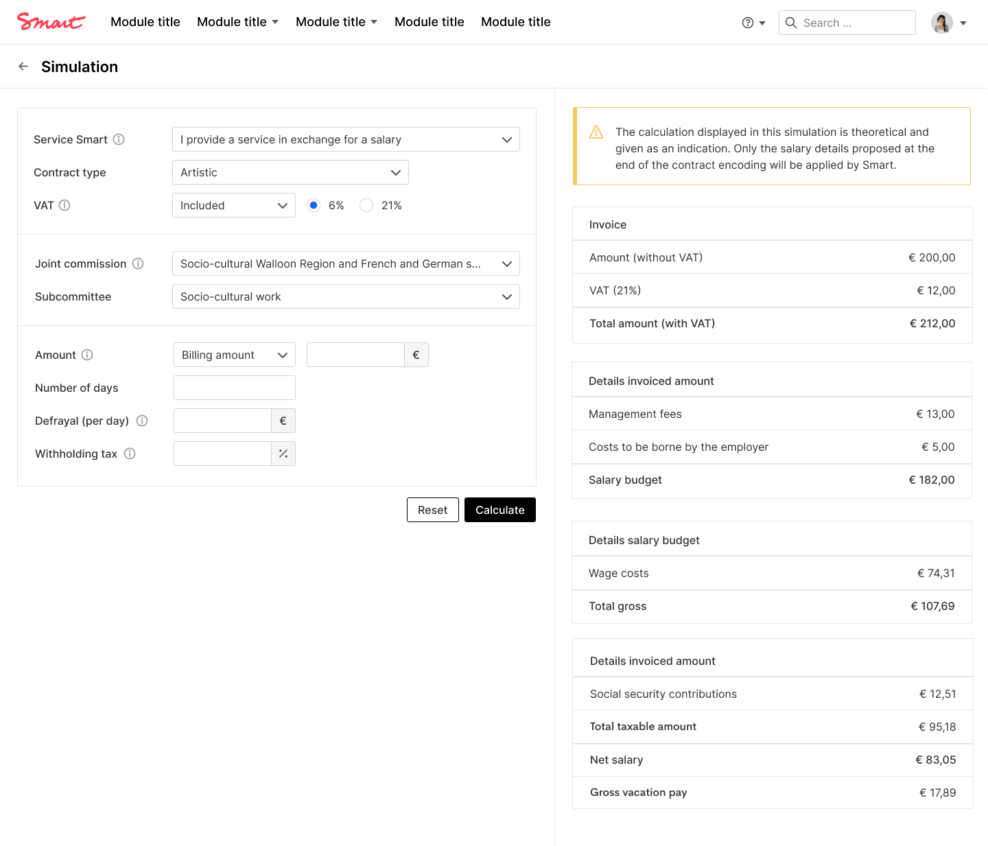Viewport: 988px width, 846px height.
Task: Click the warning triangle icon
Action: (x=596, y=132)
